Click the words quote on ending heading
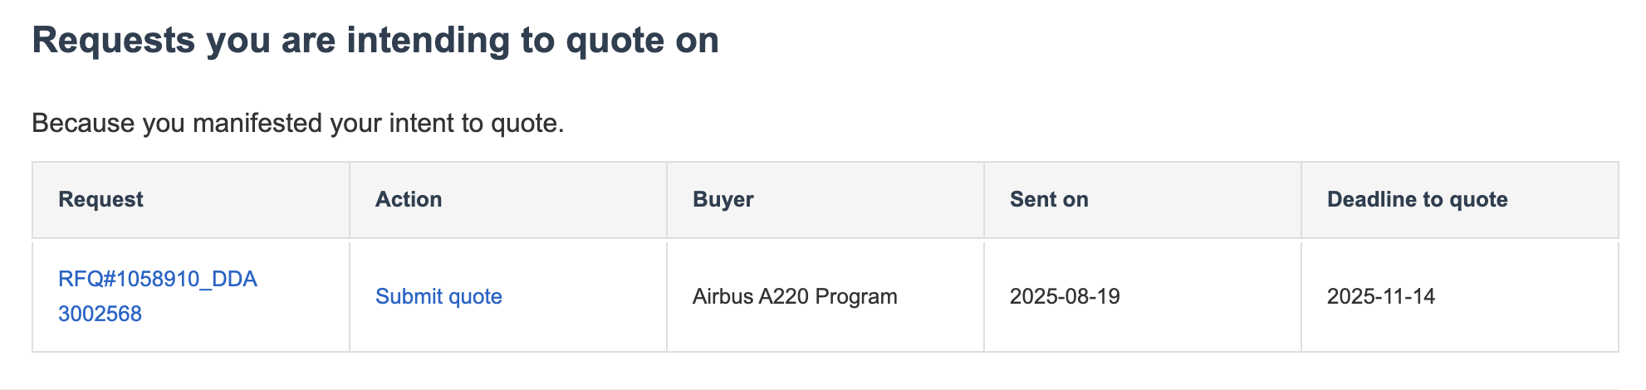Viewport: 1646px width, 390px height. click(x=642, y=40)
